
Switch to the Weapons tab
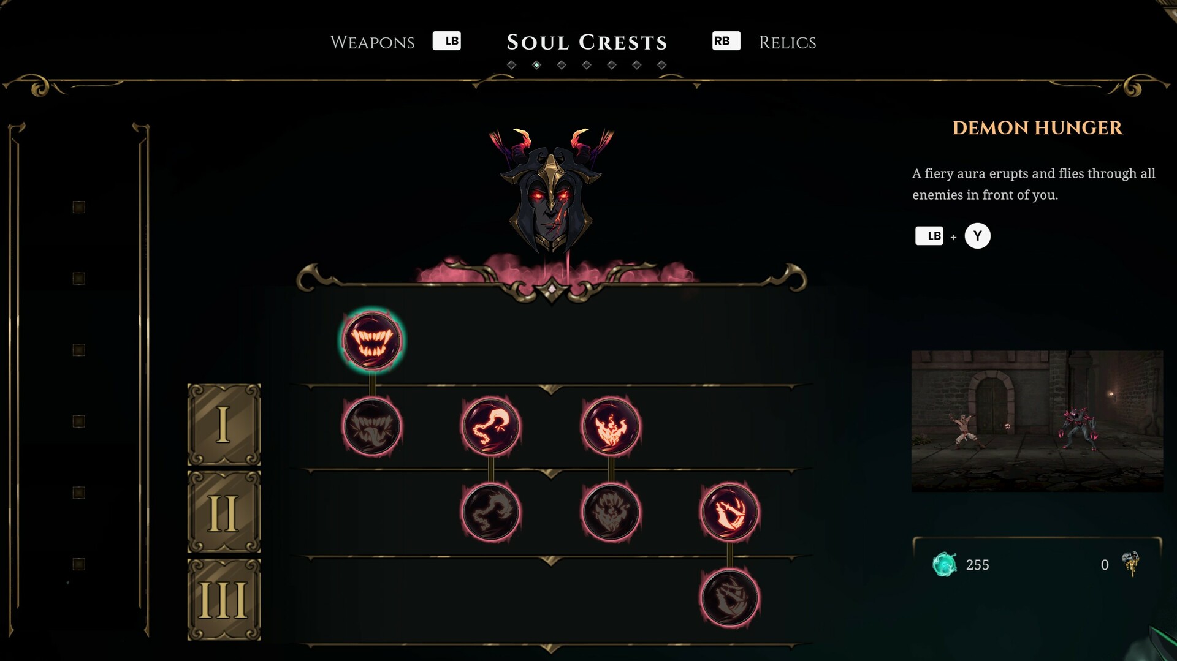pos(372,42)
